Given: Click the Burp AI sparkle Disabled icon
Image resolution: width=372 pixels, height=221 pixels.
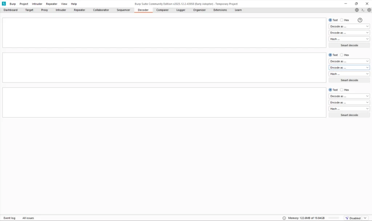Looking at the screenshot, I should 347,218.
